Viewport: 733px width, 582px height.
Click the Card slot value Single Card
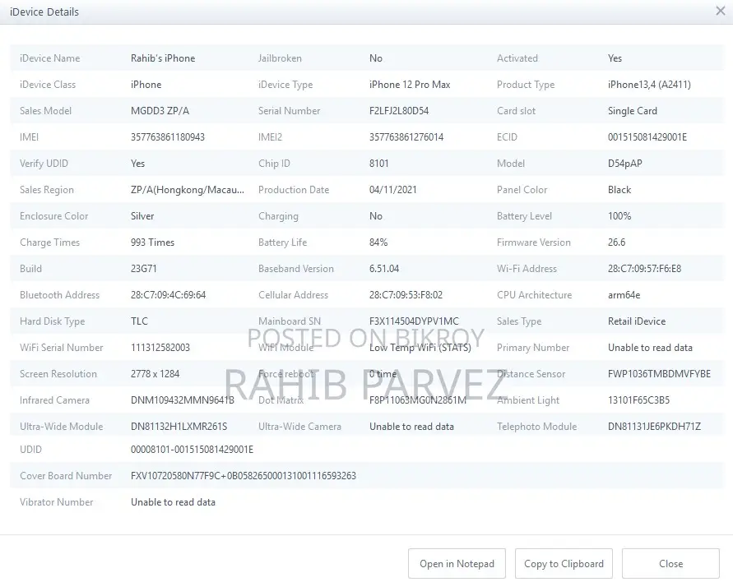click(632, 111)
